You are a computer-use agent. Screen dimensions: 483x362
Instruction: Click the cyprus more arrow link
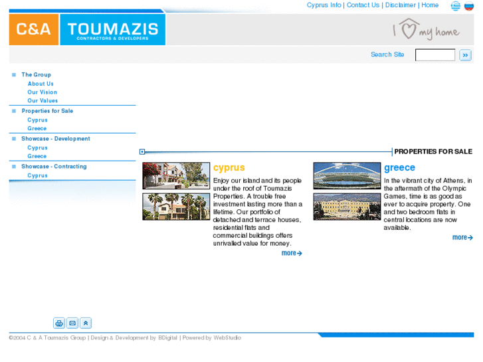[x=292, y=253]
